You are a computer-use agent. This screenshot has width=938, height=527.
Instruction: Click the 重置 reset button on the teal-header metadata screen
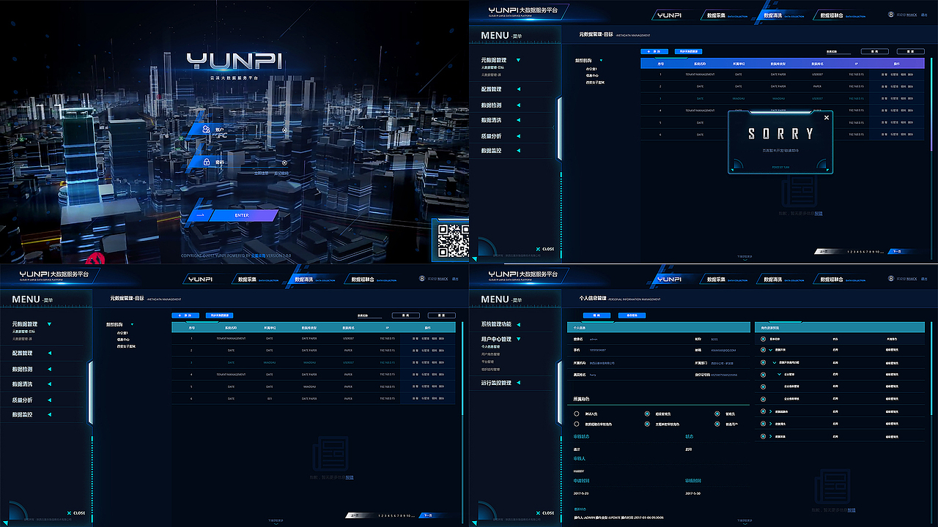click(x=442, y=315)
